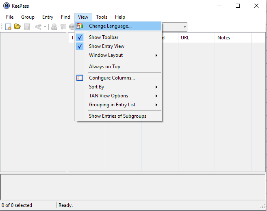This screenshot has height=211, width=267.
Task: Open the Find menu
Action: click(65, 17)
